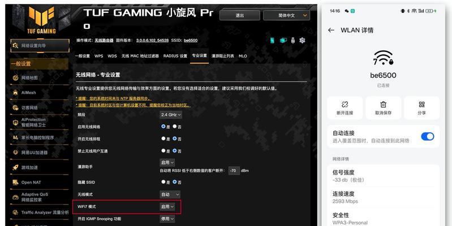452x226 pixels.
Task: Switch to the WDS tab
Action: click(x=112, y=56)
